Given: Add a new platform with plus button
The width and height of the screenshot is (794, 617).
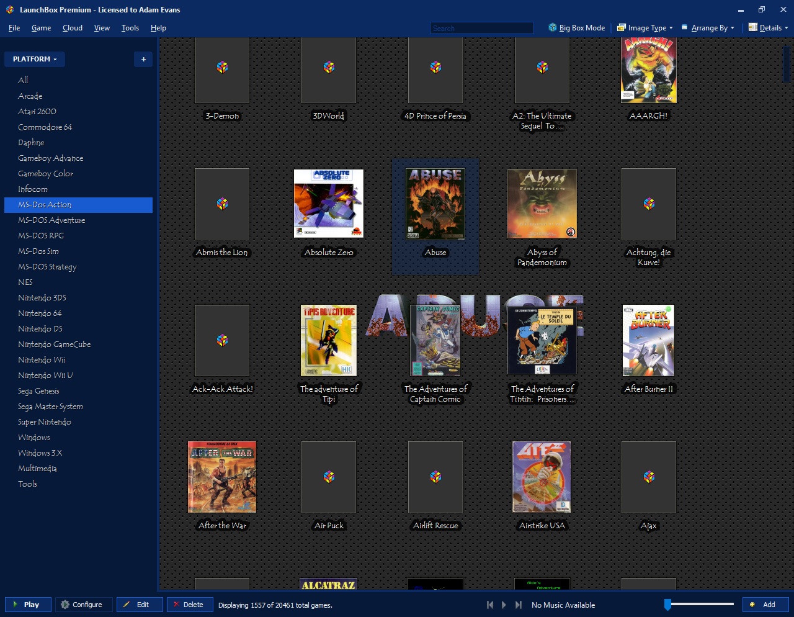Looking at the screenshot, I should point(143,59).
